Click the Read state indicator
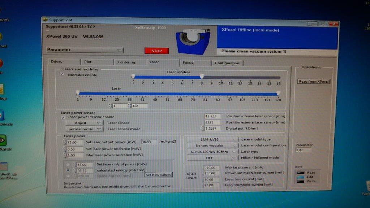 click(300, 173)
